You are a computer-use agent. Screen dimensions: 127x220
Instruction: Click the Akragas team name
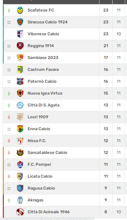36,200
